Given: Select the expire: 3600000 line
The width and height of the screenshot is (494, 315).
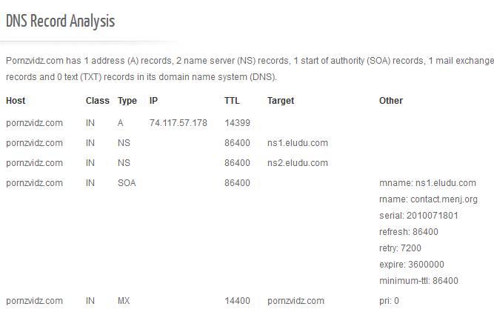Looking at the screenshot, I should (411, 265).
